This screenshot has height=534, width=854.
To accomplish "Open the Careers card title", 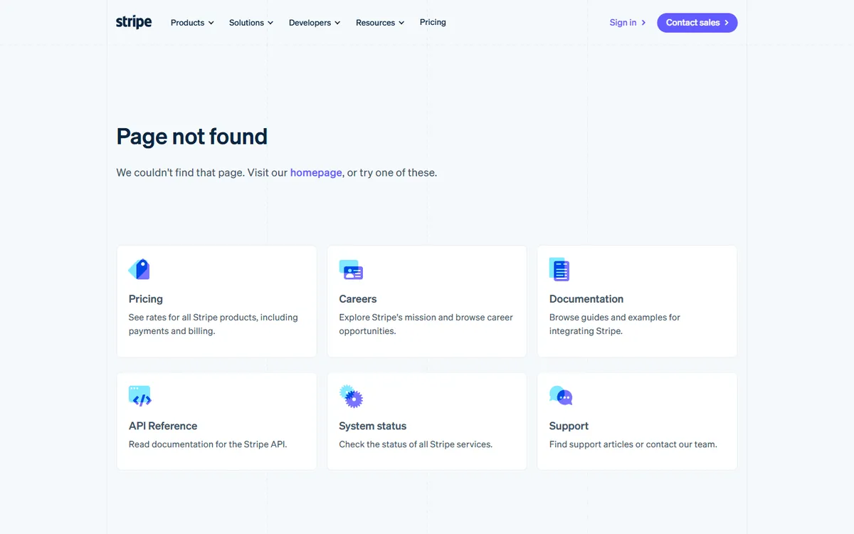I will tap(358, 299).
